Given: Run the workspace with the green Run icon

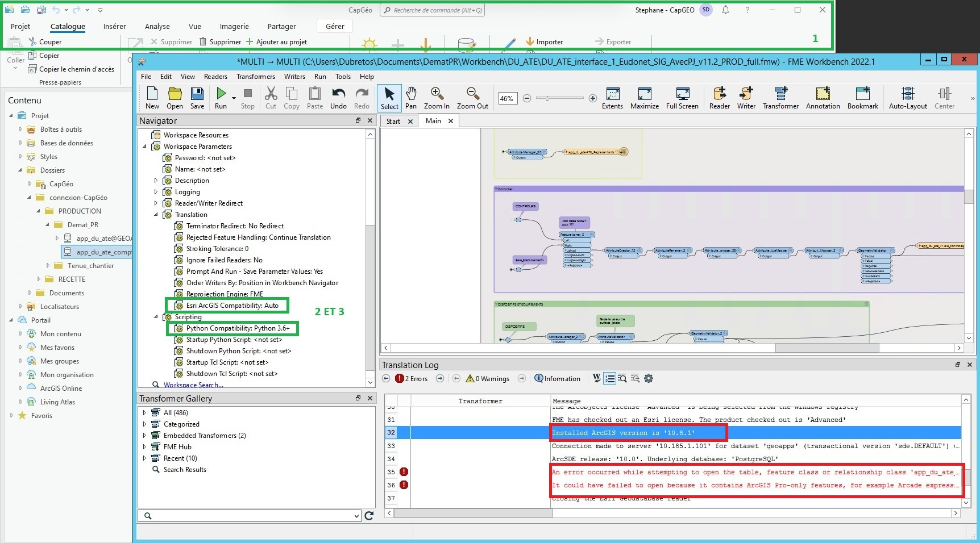Looking at the screenshot, I should pyautogui.click(x=221, y=98).
